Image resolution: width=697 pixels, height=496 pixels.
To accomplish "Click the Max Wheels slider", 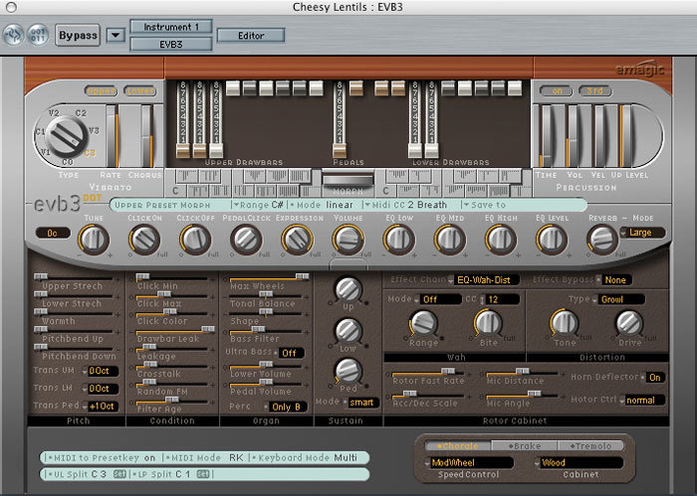I will [x=266, y=278].
